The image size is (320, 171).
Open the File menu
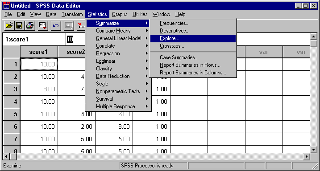point(8,14)
